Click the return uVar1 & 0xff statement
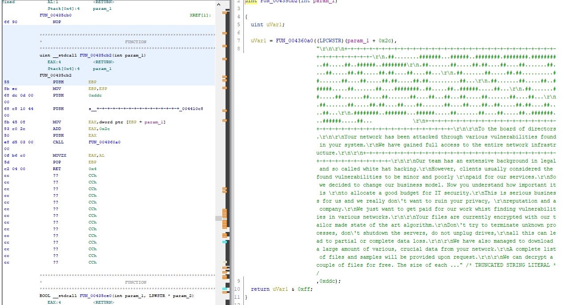The width and height of the screenshot is (581, 305). point(281,289)
